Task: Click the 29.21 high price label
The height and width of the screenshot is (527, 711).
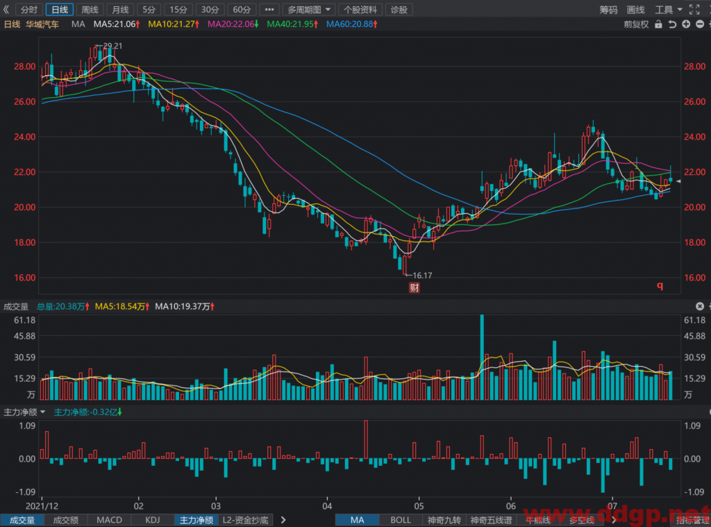Action: coord(112,46)
